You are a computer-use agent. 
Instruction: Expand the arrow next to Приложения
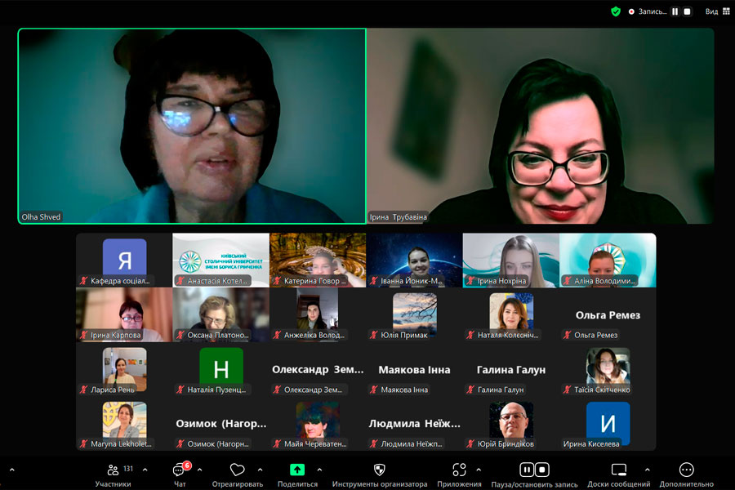[479, 470]
